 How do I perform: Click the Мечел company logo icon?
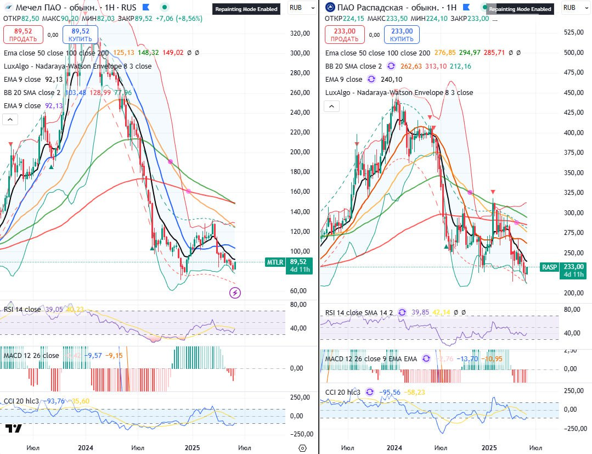coord(8,7)
